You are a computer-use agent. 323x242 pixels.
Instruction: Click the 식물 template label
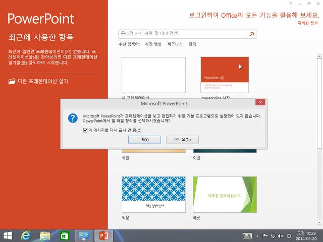tap(126, 158)
